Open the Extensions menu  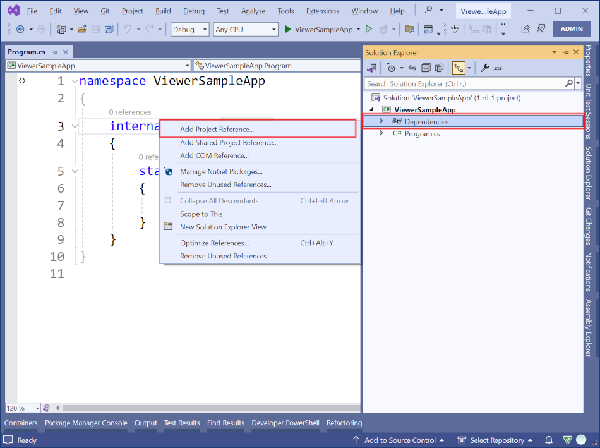[323, 11]
